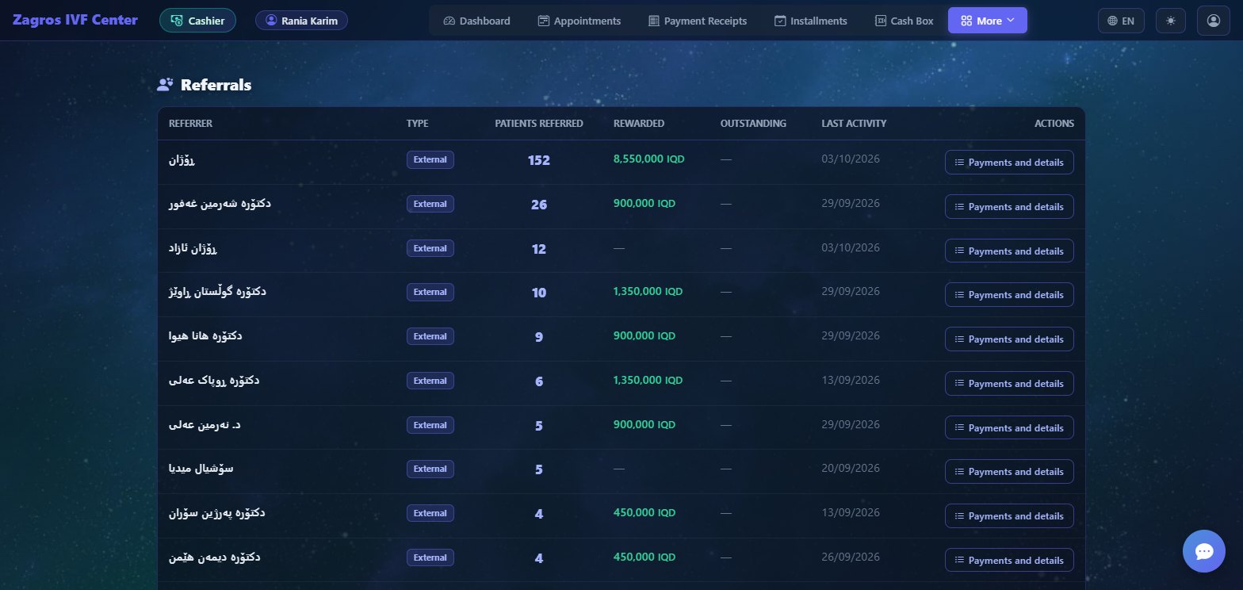This screenshot has height=590, width=1243.
Task: Open the Installments tab
Action: tap(810, 21)
